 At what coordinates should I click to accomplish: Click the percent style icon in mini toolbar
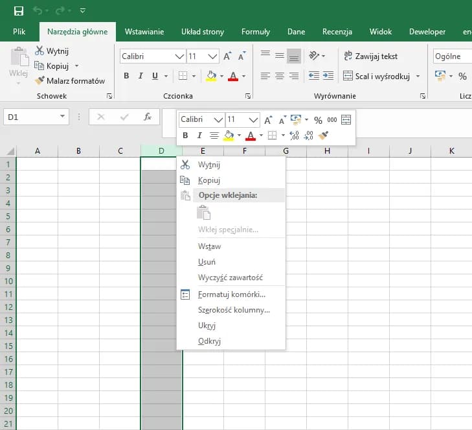point(318,120)
